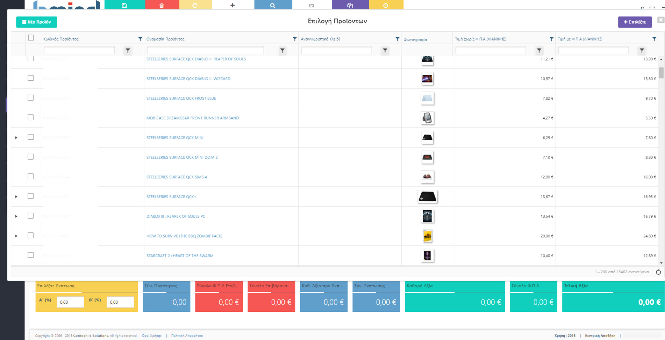Open MOB CASE DREAMGEAR FRONT RUNNER ARMBAND link

(193, 118)
